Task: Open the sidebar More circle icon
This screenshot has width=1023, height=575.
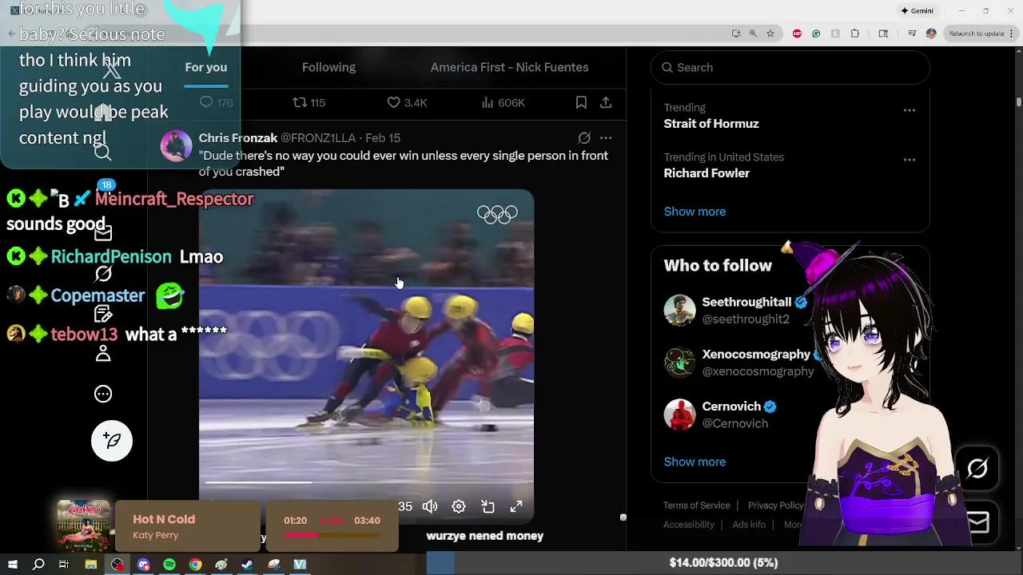Action: (103, 394)
